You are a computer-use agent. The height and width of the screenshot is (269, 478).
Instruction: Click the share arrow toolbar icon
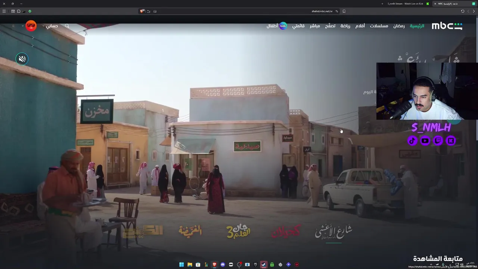[x=149, y=11]
